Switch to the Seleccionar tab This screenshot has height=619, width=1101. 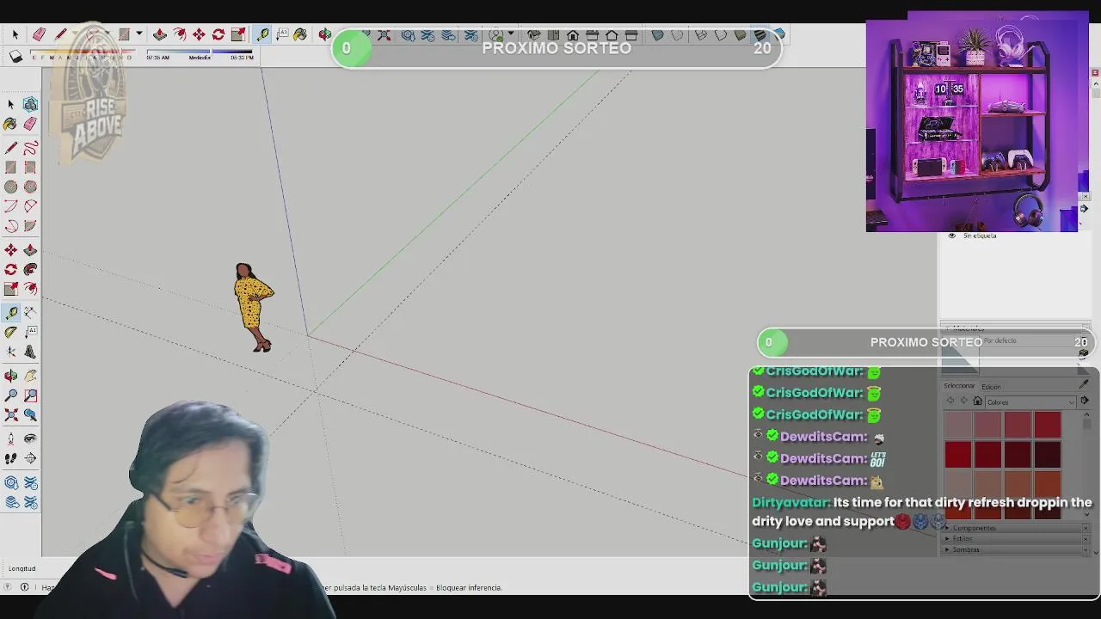click(959, 386)
